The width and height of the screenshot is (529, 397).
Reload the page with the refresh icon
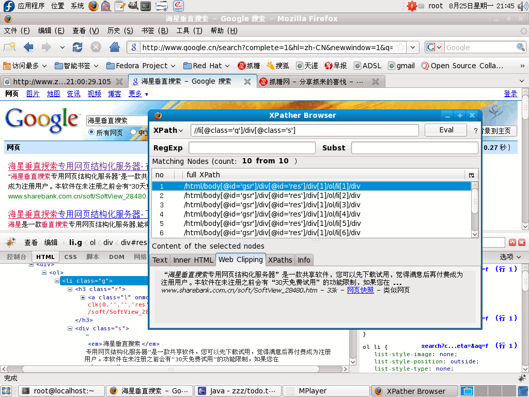tap(77, 47)
